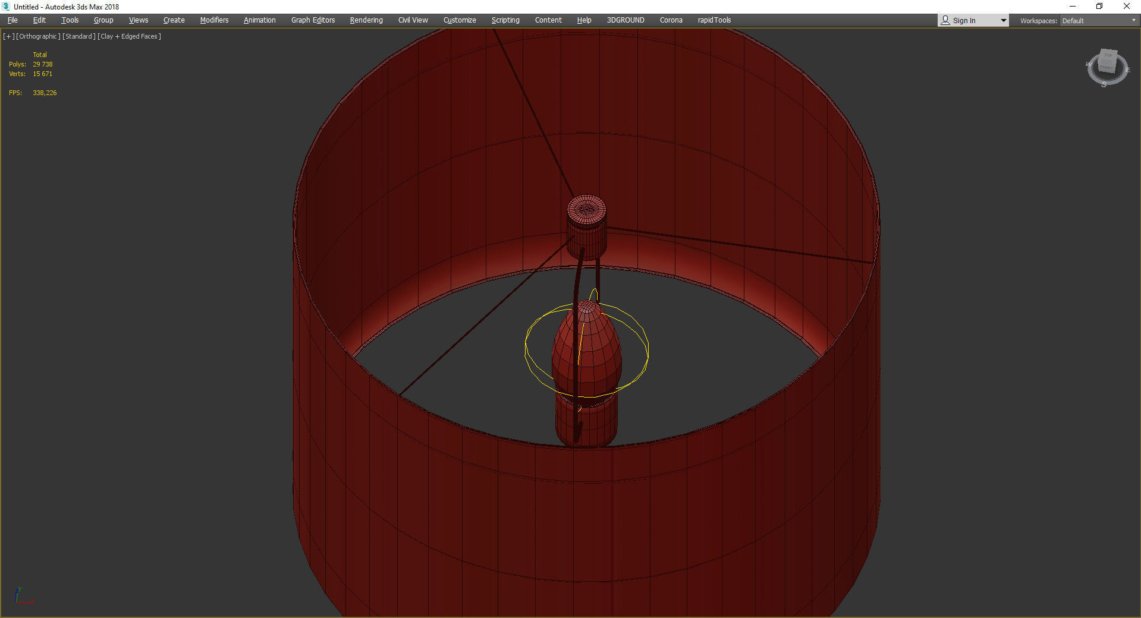Open the Civil View menu
The width and height of the screenshot is (1141, 618).
point(413,20)
